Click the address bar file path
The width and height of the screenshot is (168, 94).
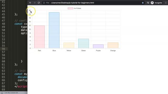[x=72, y=3]
